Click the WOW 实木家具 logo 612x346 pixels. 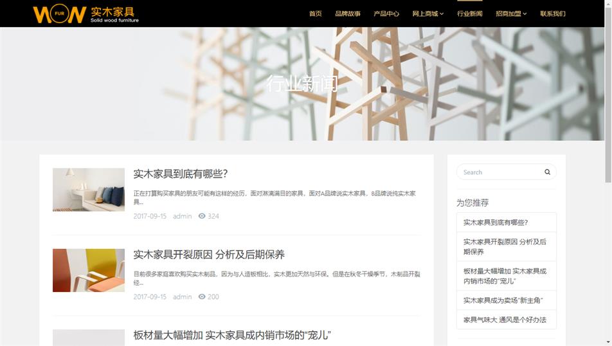[x=86, y=14]
